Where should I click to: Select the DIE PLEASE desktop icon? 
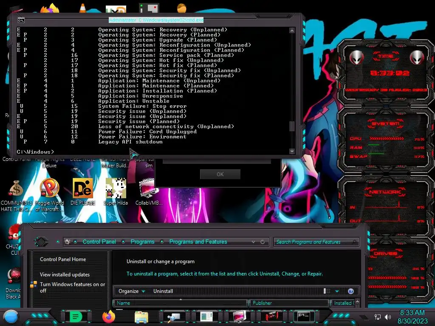(x=83, y=192)
